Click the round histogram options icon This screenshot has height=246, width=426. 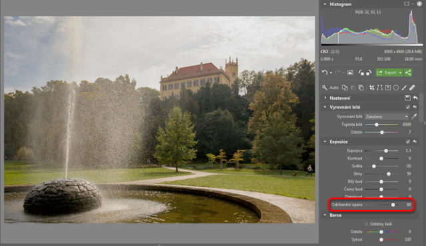tap(419, 4)
